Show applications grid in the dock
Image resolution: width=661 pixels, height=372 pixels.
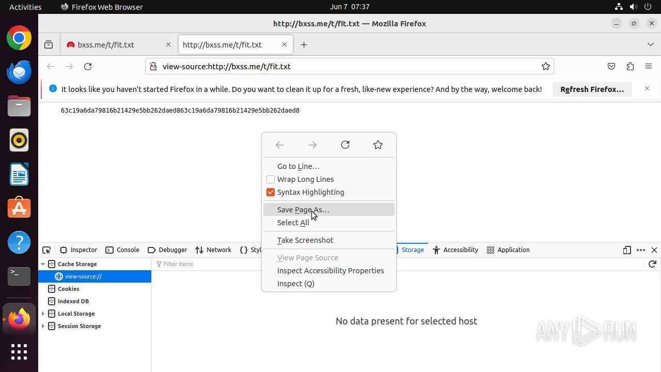tap(19, 352)
